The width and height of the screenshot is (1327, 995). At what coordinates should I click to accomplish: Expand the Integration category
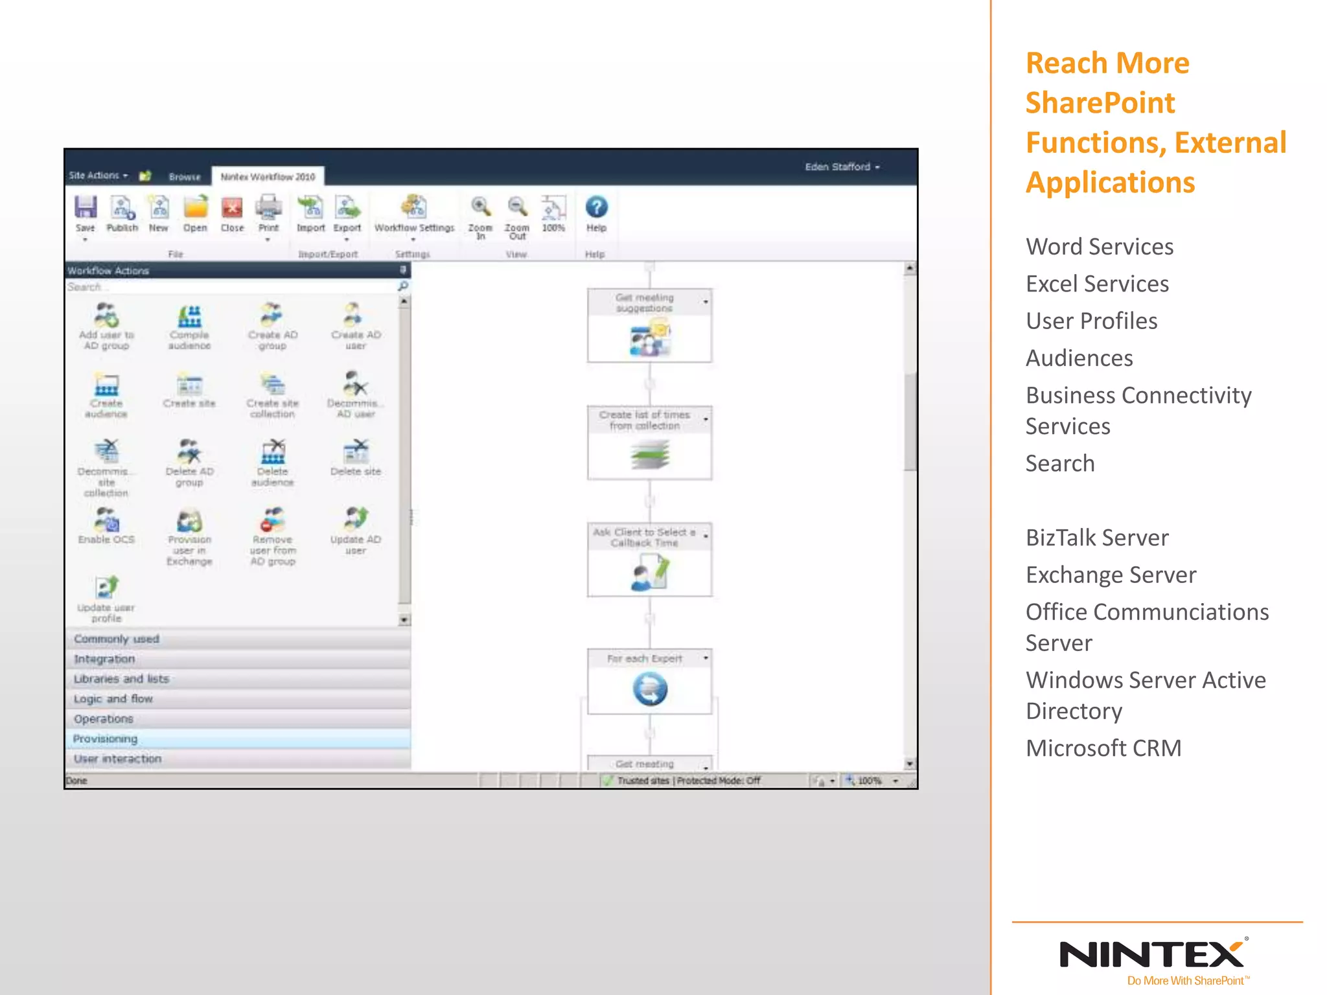coord(238,659)
